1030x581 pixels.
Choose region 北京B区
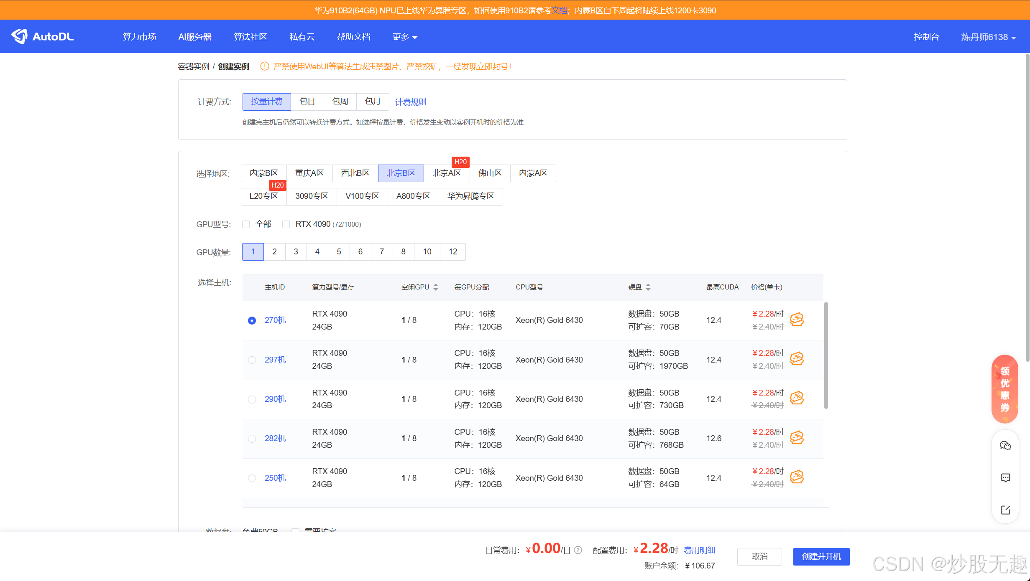(401, 173)
